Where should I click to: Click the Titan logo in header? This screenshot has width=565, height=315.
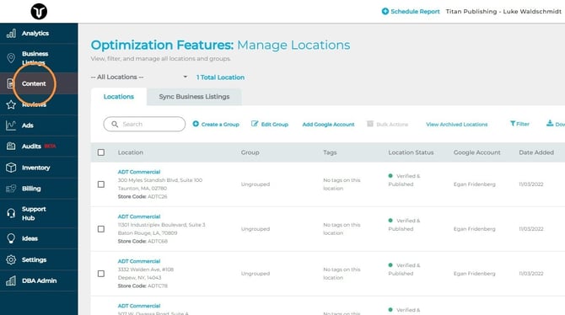pos(39,11)
